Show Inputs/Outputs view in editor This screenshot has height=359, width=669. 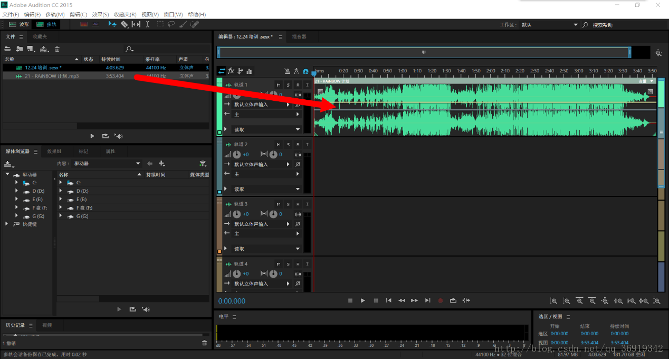pyautogui.click(x=222, y=71)
